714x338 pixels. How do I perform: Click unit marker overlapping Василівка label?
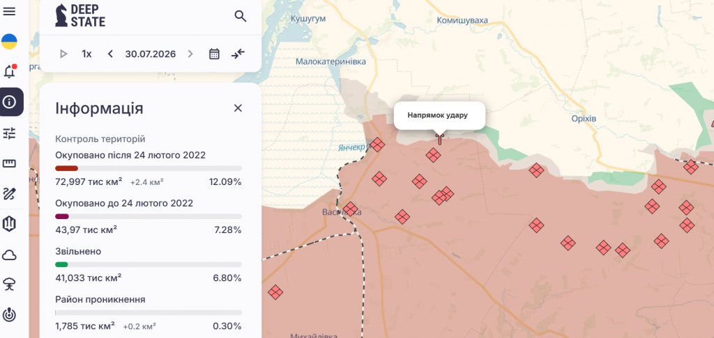[x=350, y=209]
